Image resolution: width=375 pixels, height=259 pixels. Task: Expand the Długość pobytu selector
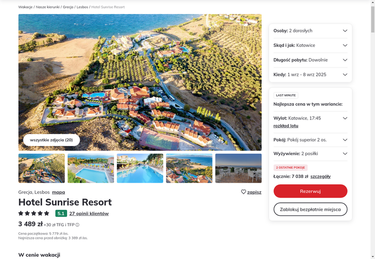pos(310,60)
